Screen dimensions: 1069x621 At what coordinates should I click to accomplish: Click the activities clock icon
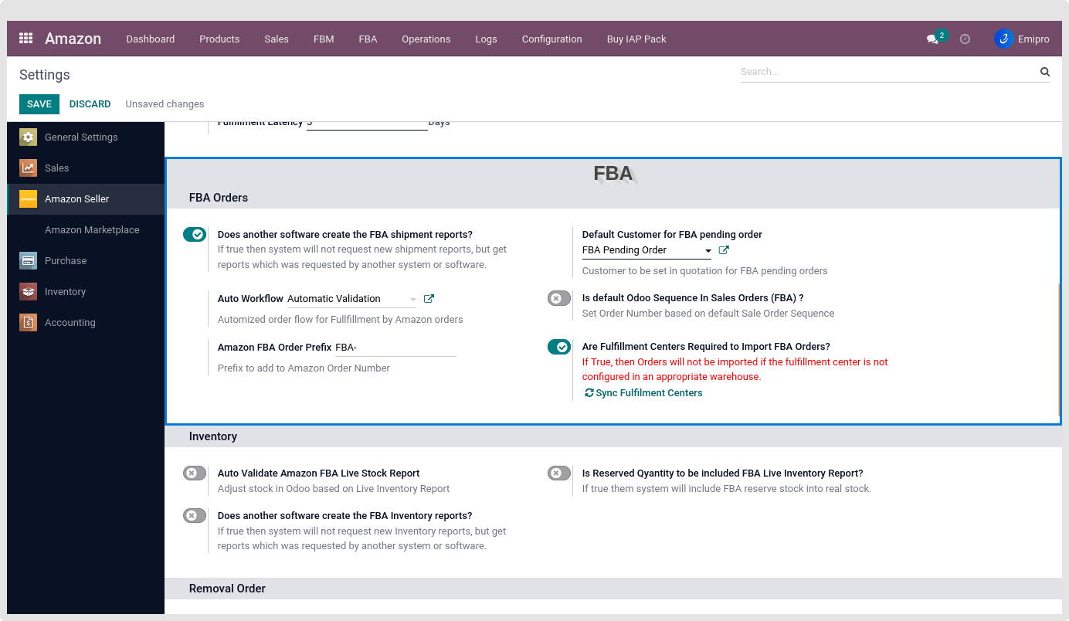965,39
